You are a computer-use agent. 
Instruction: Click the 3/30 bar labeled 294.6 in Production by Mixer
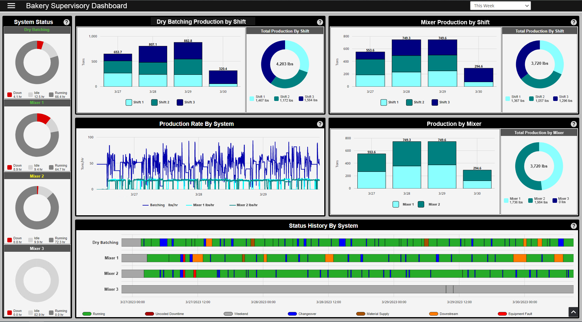click(477, 179)
